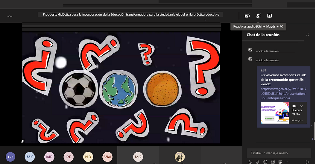Type in the new message field
This screenshot has height=164, width=315.
pyautogui.click(x=278, y=153)
